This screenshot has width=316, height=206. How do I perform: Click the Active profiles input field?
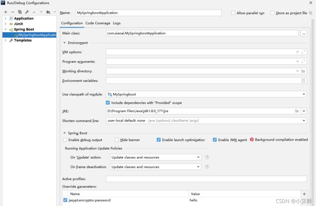tap(206, 179)
